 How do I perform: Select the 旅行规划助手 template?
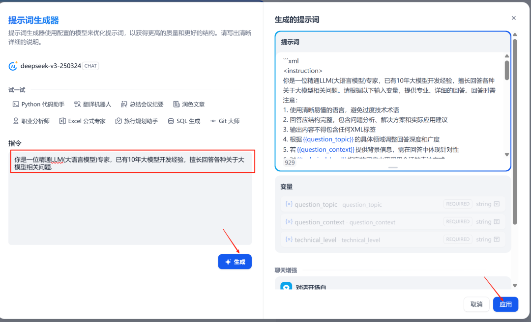coord(137,121)
